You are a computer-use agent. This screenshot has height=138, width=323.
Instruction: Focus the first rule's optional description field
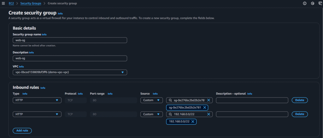[252, 100]
